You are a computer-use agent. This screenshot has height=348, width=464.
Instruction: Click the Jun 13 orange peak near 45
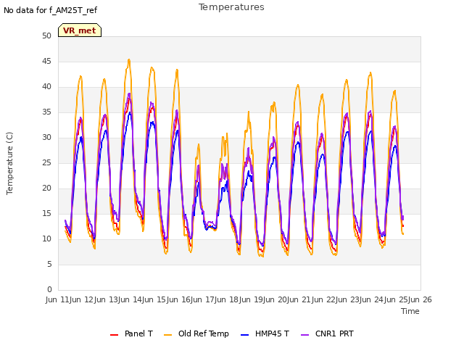[x=129, y=60]
